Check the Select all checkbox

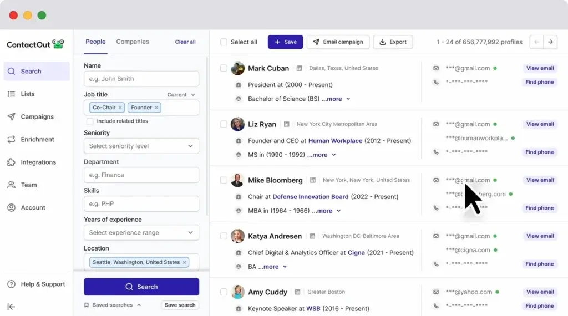coord(224,42)
